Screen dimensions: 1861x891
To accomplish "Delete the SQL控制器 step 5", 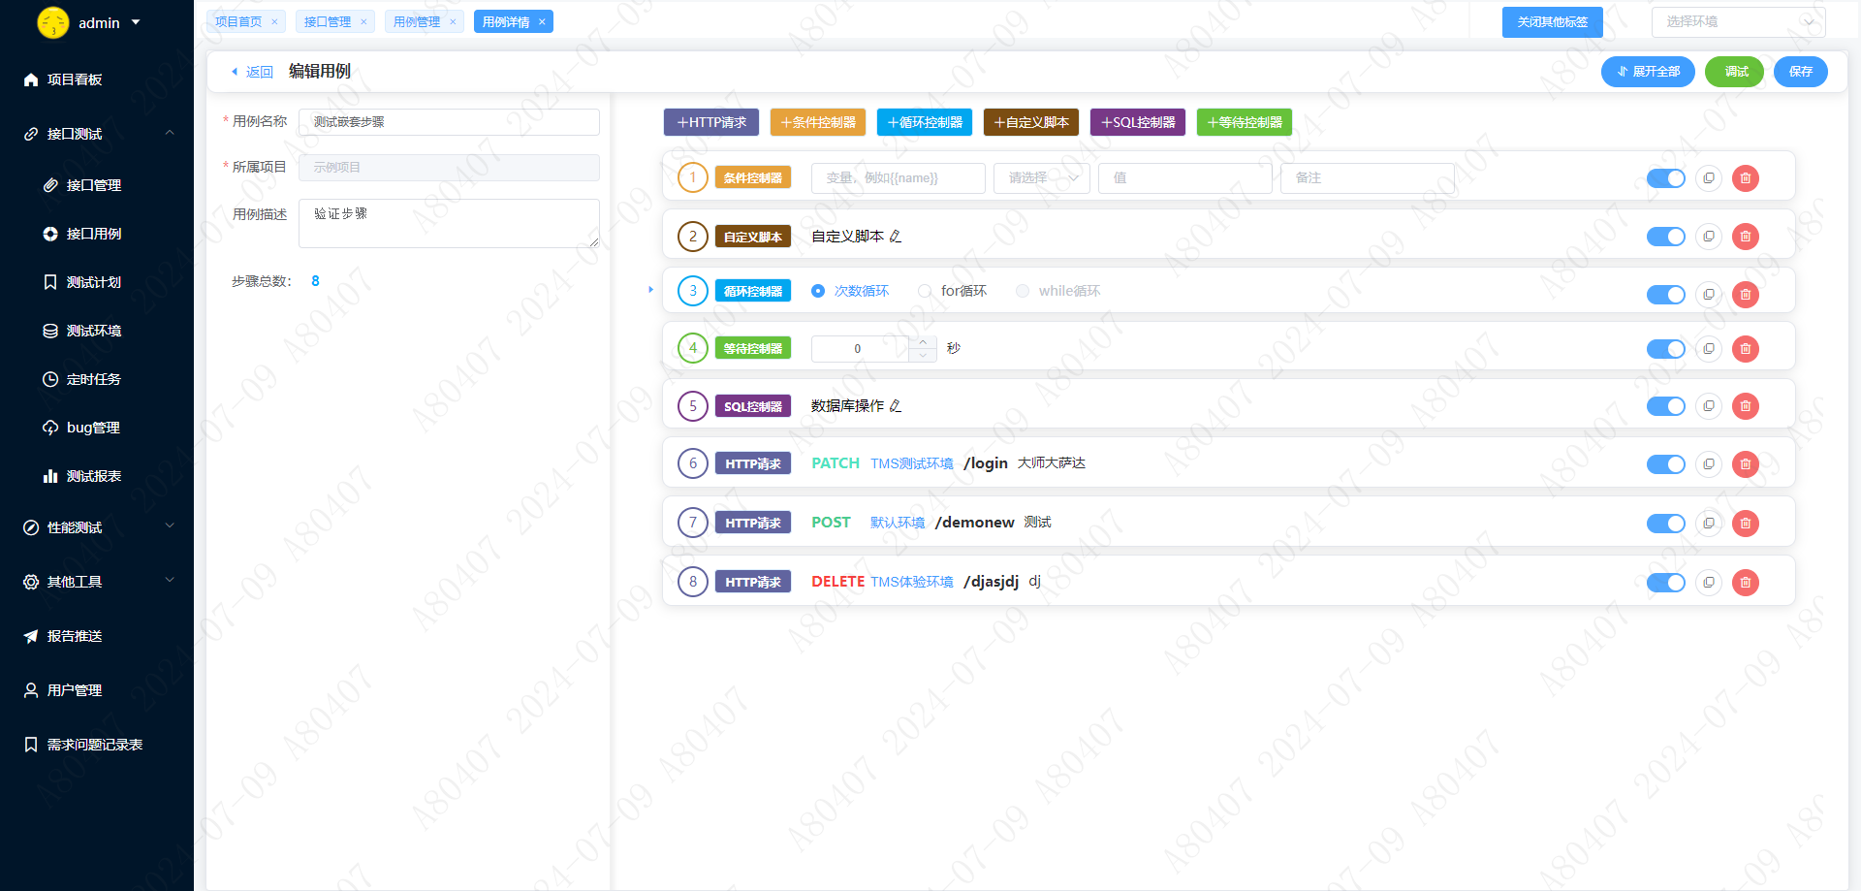I will tap(1746, 406).
